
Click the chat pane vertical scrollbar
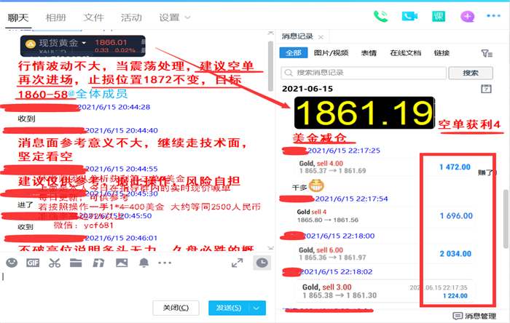coord(270,66)
